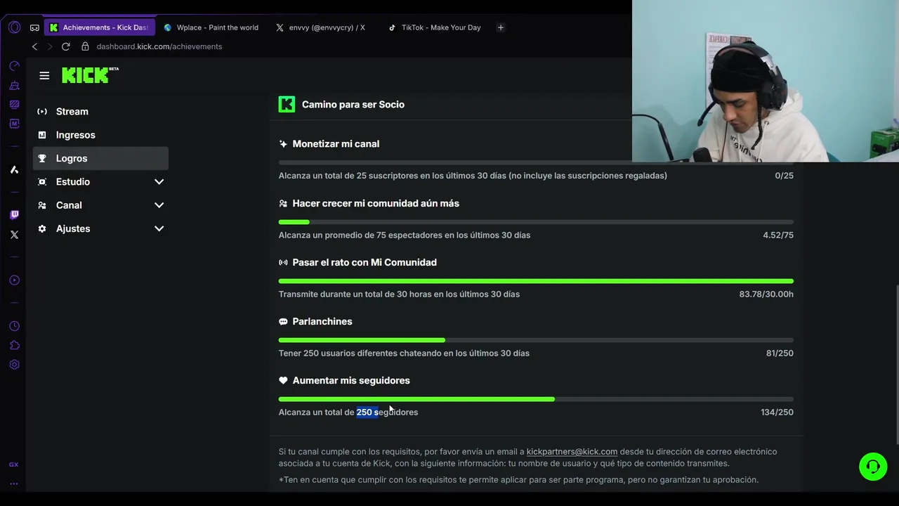Switch to the TikTok - Make Your Day tab

(x=435, y=27)
